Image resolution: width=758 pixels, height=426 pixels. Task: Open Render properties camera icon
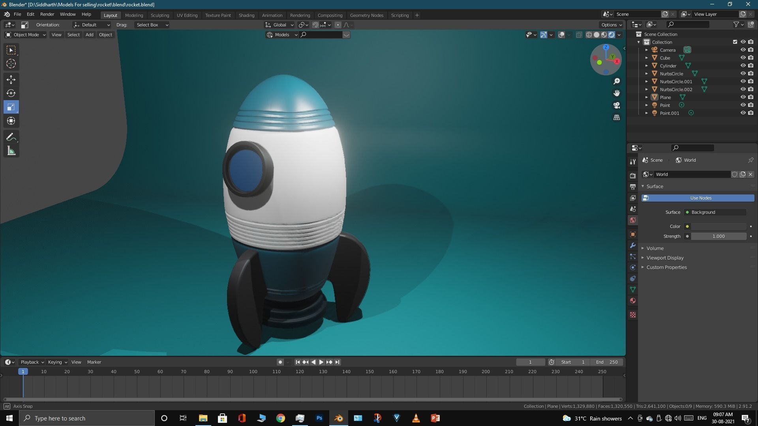point(633,176)
